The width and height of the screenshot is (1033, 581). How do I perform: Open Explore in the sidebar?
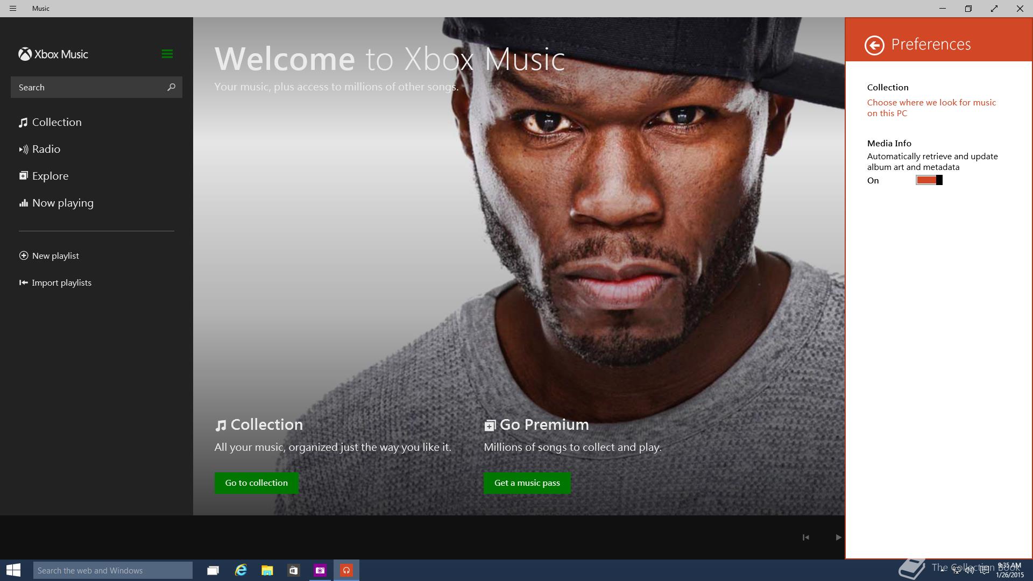coord(44,176)
